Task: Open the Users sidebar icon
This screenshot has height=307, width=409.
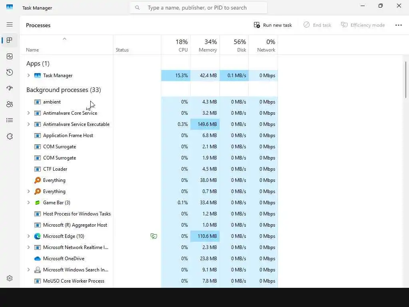Action: pyautogui.click(x=10, y=104)
